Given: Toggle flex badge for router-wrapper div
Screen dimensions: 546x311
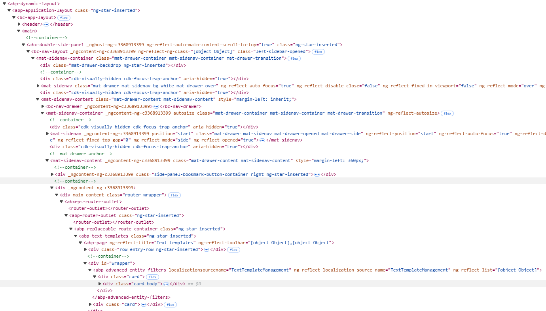Looking at the screenshot, I should click(174, 195).
